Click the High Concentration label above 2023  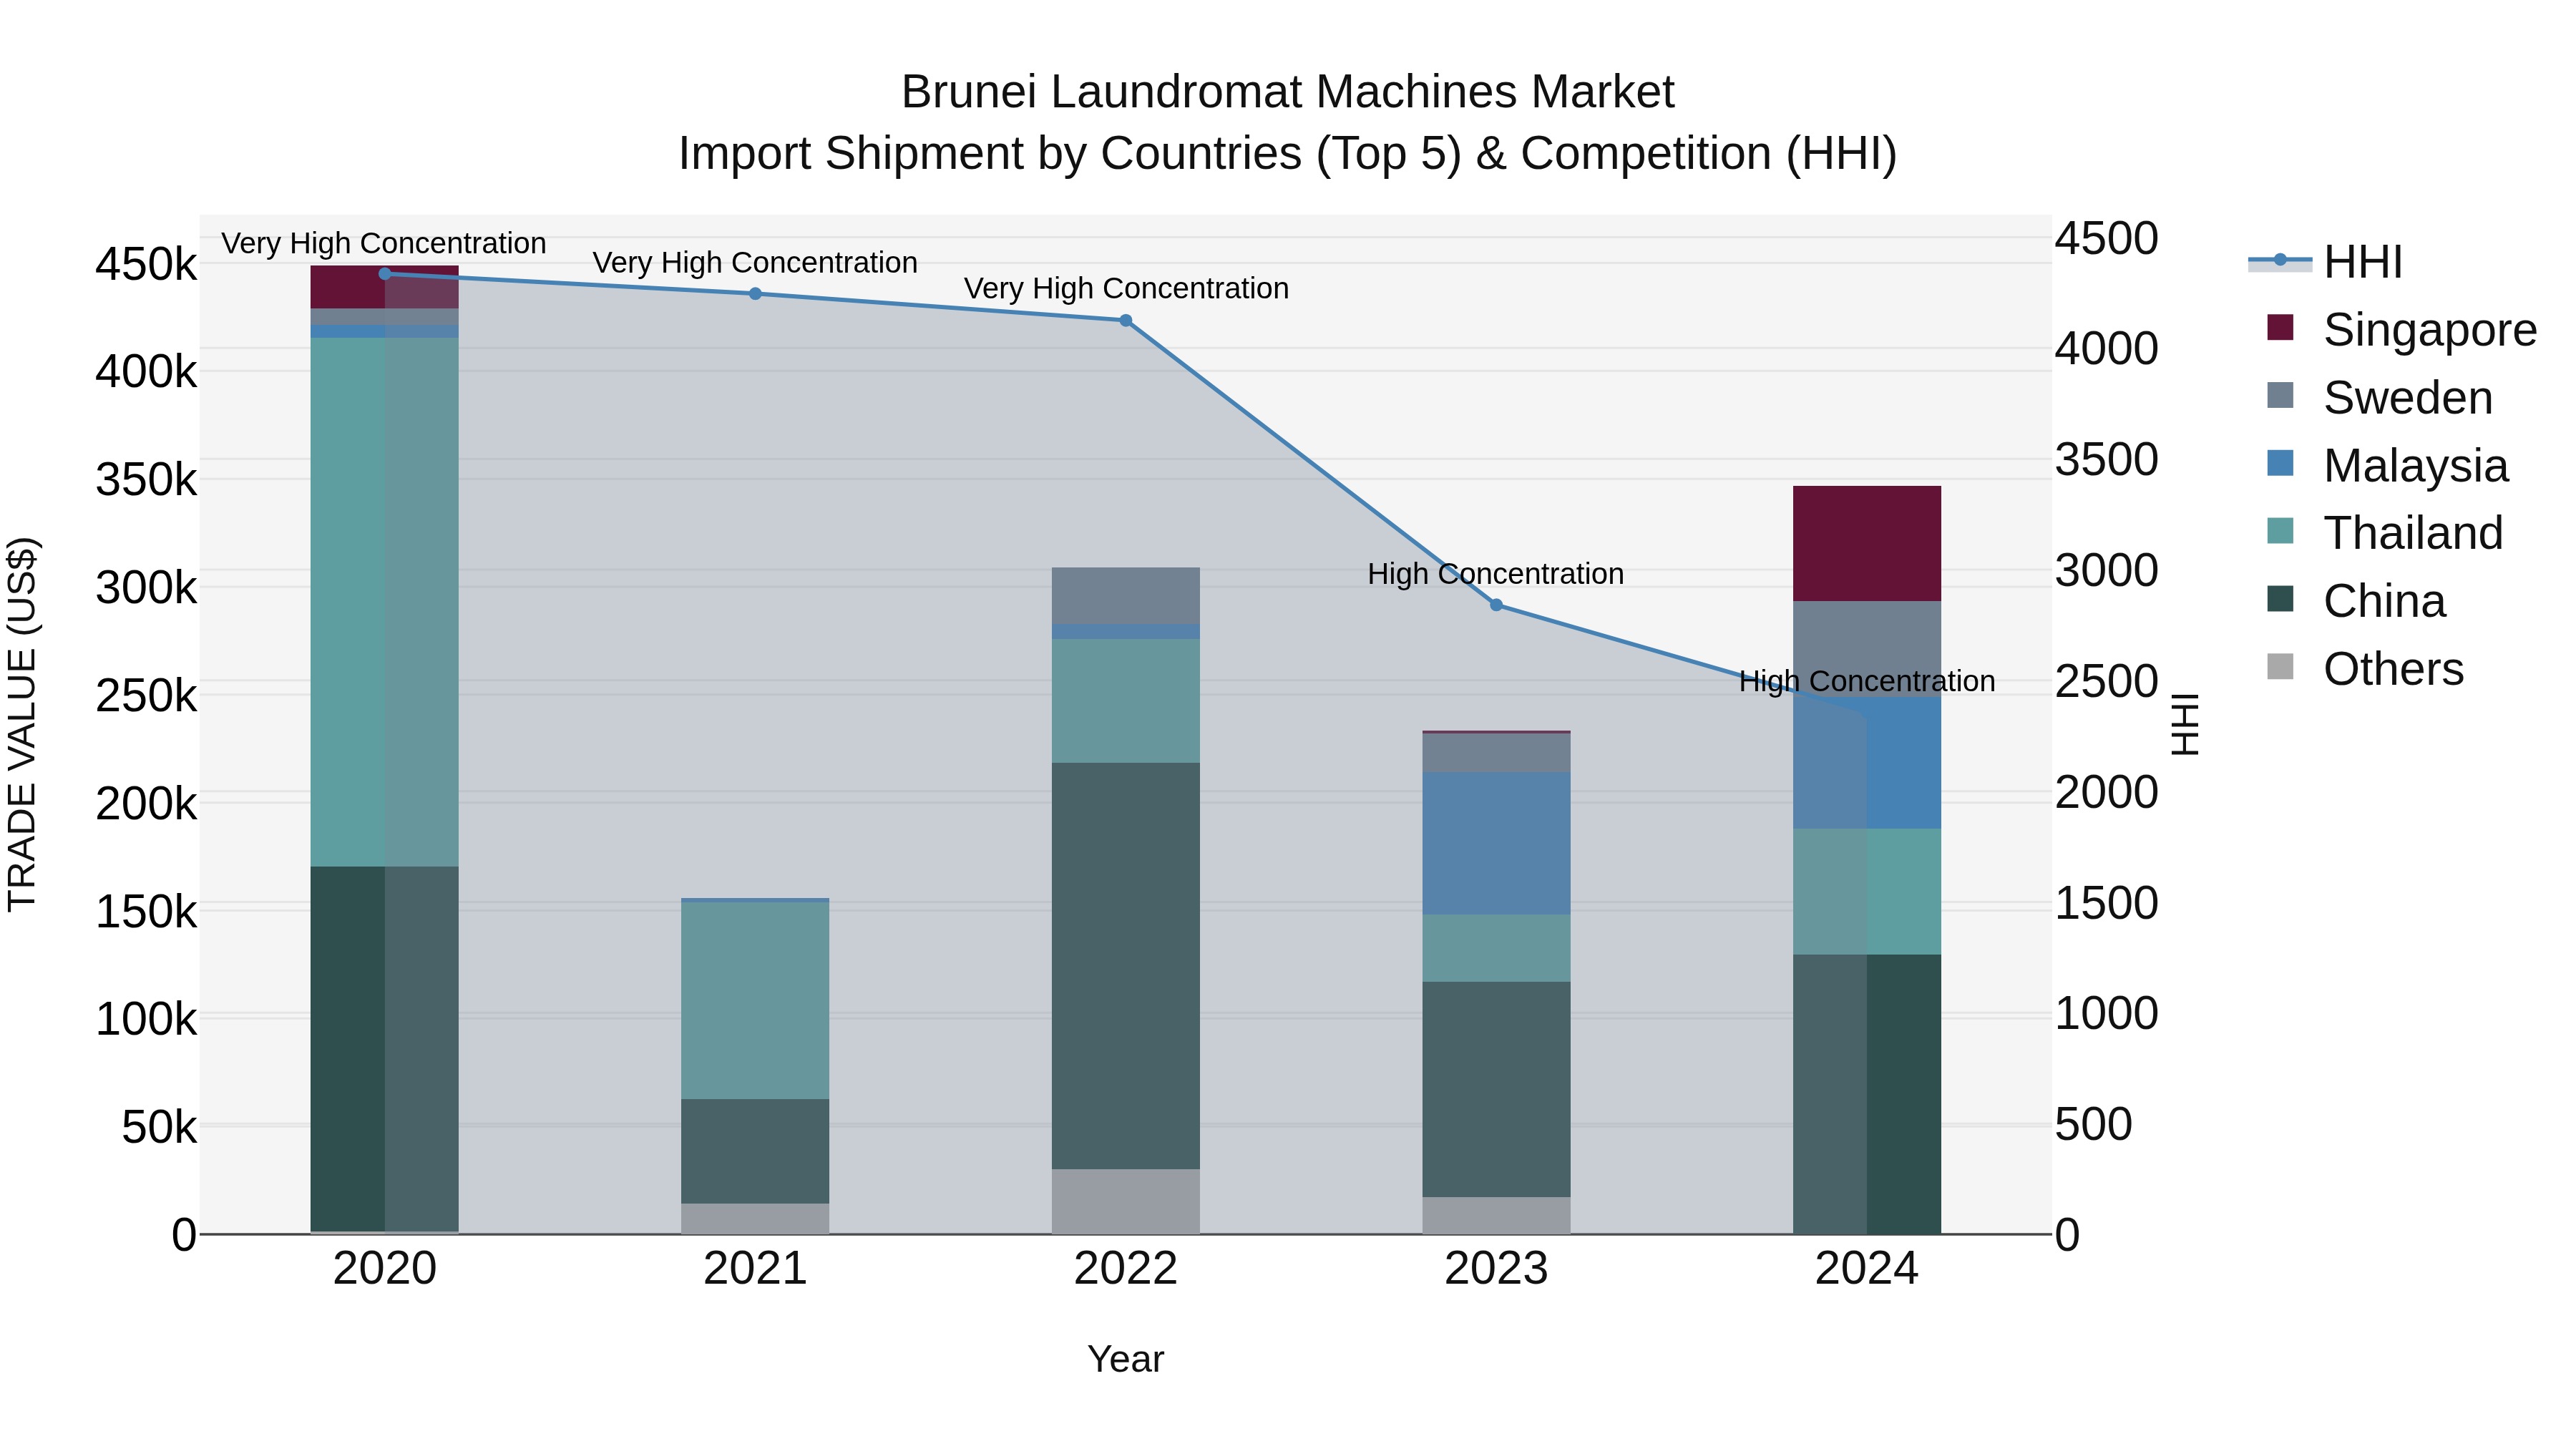click(1496, 574)
